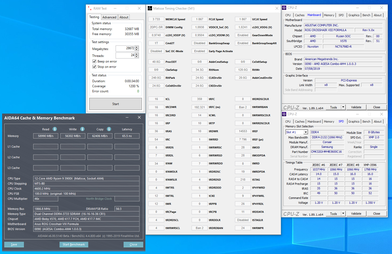
Task: Switch to the Advanced tab in RAM Test
Action: pos(109,17)
